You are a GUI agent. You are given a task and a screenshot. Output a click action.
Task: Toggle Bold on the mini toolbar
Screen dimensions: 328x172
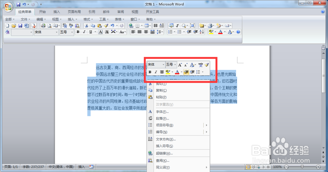(150, 72)
